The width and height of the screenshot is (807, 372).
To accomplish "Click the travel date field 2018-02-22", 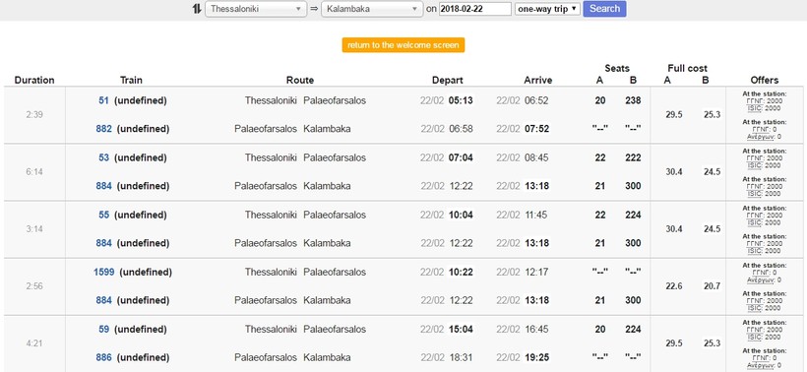I will (475, 9).
